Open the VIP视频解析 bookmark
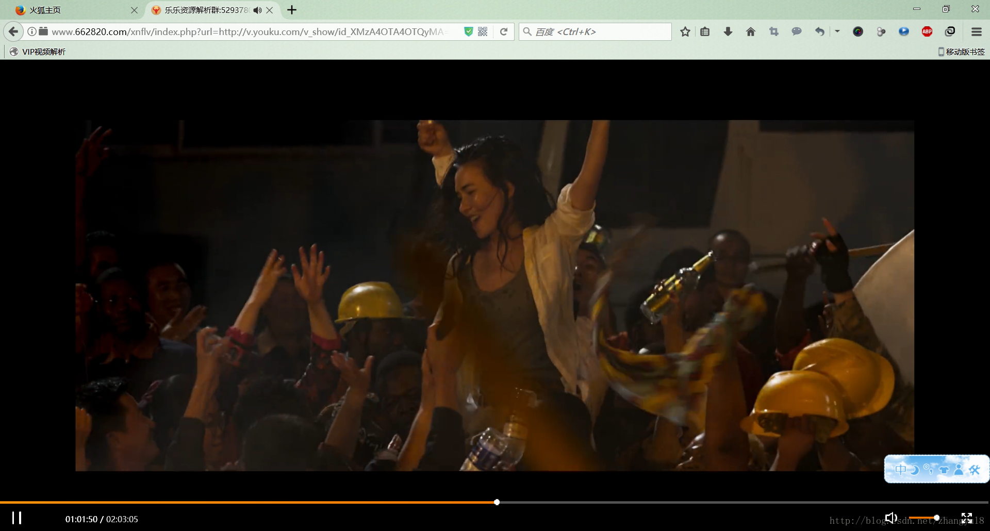Viewport: 990px width, 531px height. pos(38,52)
